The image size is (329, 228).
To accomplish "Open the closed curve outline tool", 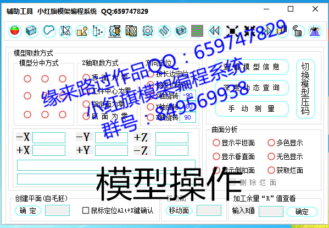I will click(49, 31).
